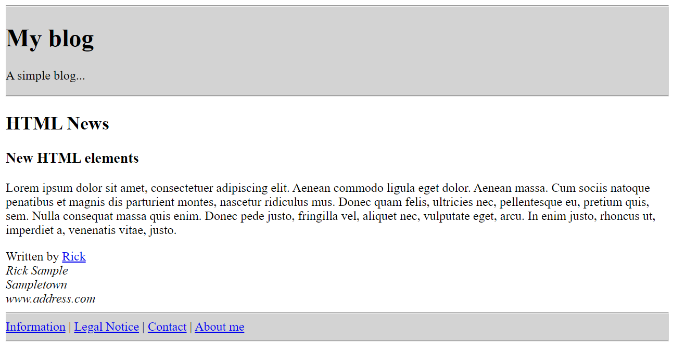This screenshot has height=352, width=673.
Task: Click the italic 'Sampletown' address line
Action: point(36,285)
